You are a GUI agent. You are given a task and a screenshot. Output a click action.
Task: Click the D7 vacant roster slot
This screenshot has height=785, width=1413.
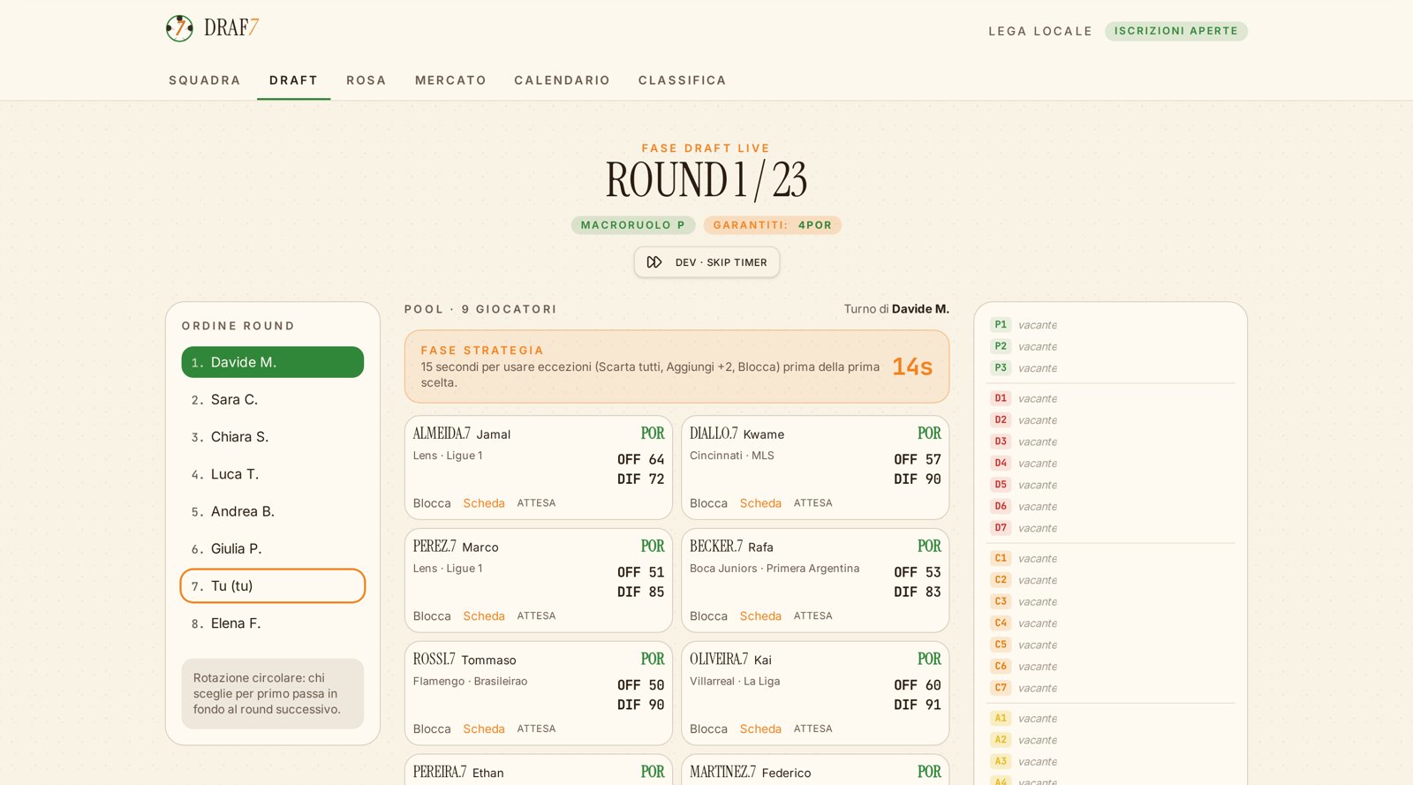tap(1111, 528)
